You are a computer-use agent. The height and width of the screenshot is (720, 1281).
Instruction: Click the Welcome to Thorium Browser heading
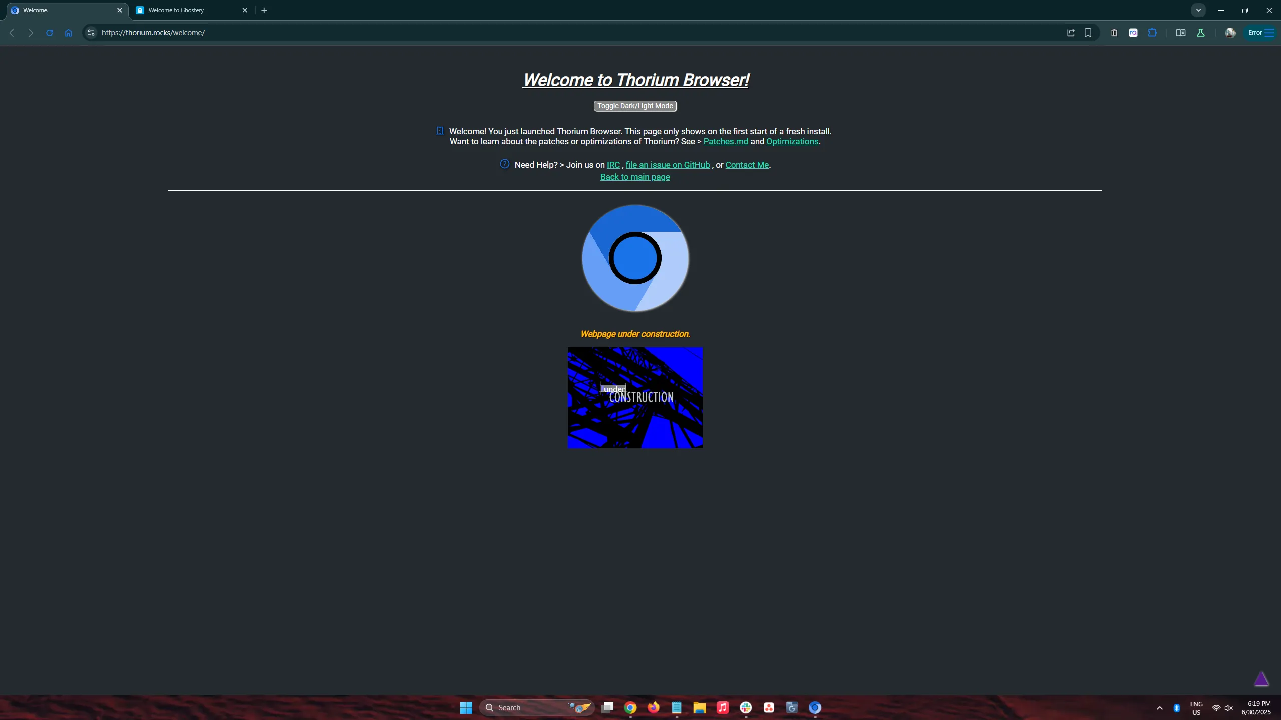635,80
